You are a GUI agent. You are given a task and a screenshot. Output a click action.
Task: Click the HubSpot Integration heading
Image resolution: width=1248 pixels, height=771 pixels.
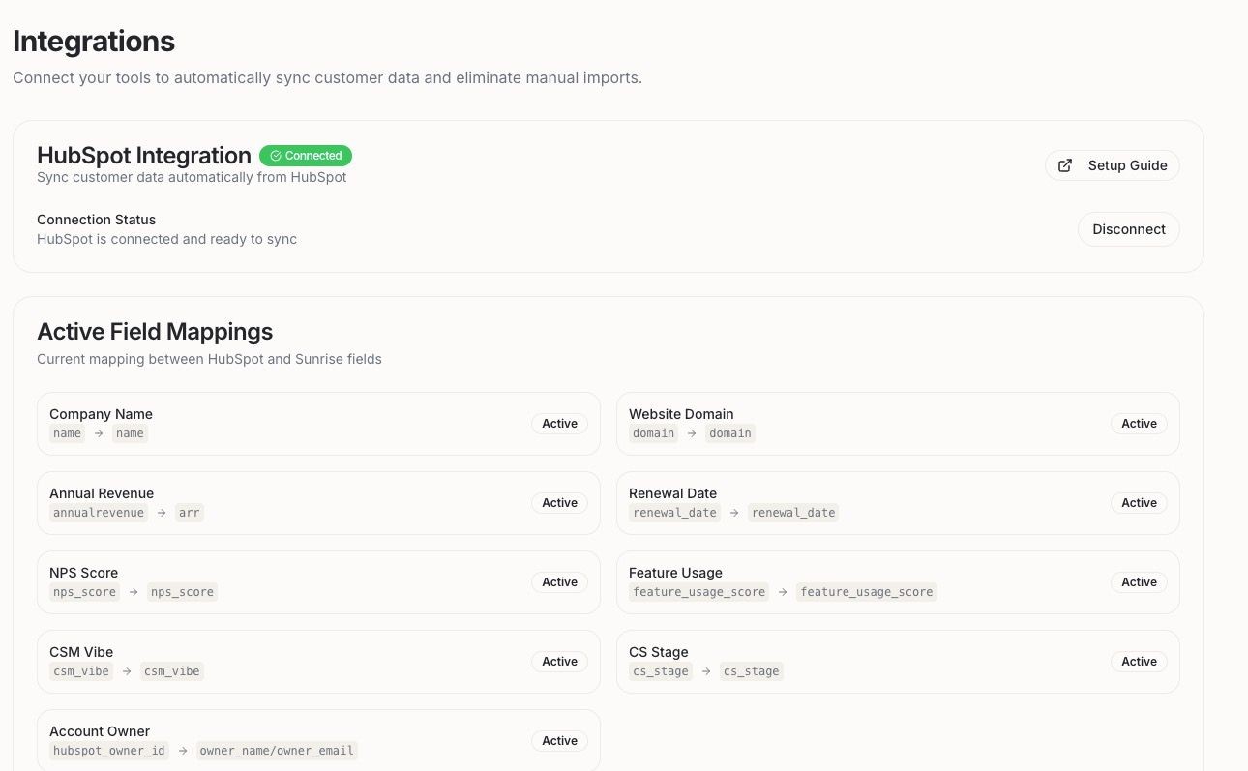coord(144,156)
